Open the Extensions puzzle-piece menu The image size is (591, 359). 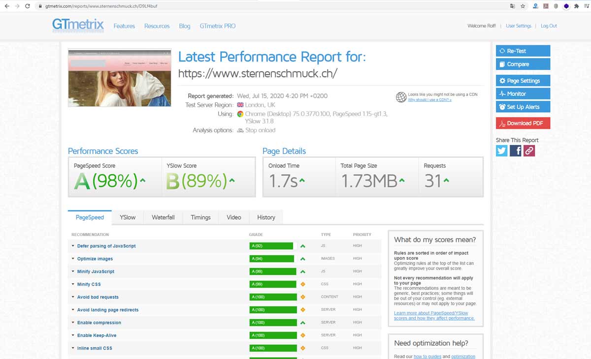point(576,6)
